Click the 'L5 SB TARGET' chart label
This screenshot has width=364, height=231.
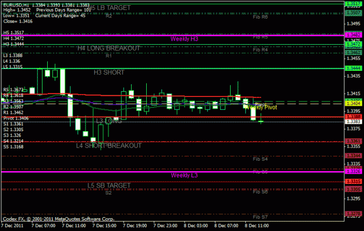click(x=109, y=185)
